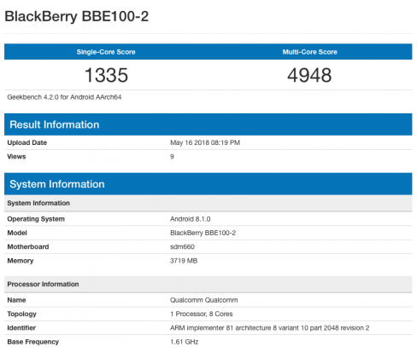417x358 pixels.
Task: Click the Operating System label
Action: tap(36, 219)
